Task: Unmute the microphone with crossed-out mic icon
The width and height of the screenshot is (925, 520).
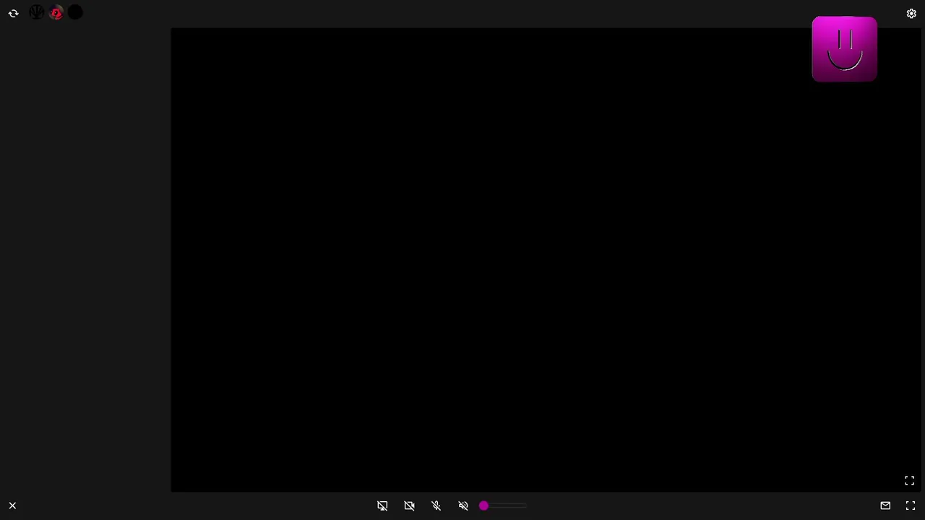Action: (436, 506)
